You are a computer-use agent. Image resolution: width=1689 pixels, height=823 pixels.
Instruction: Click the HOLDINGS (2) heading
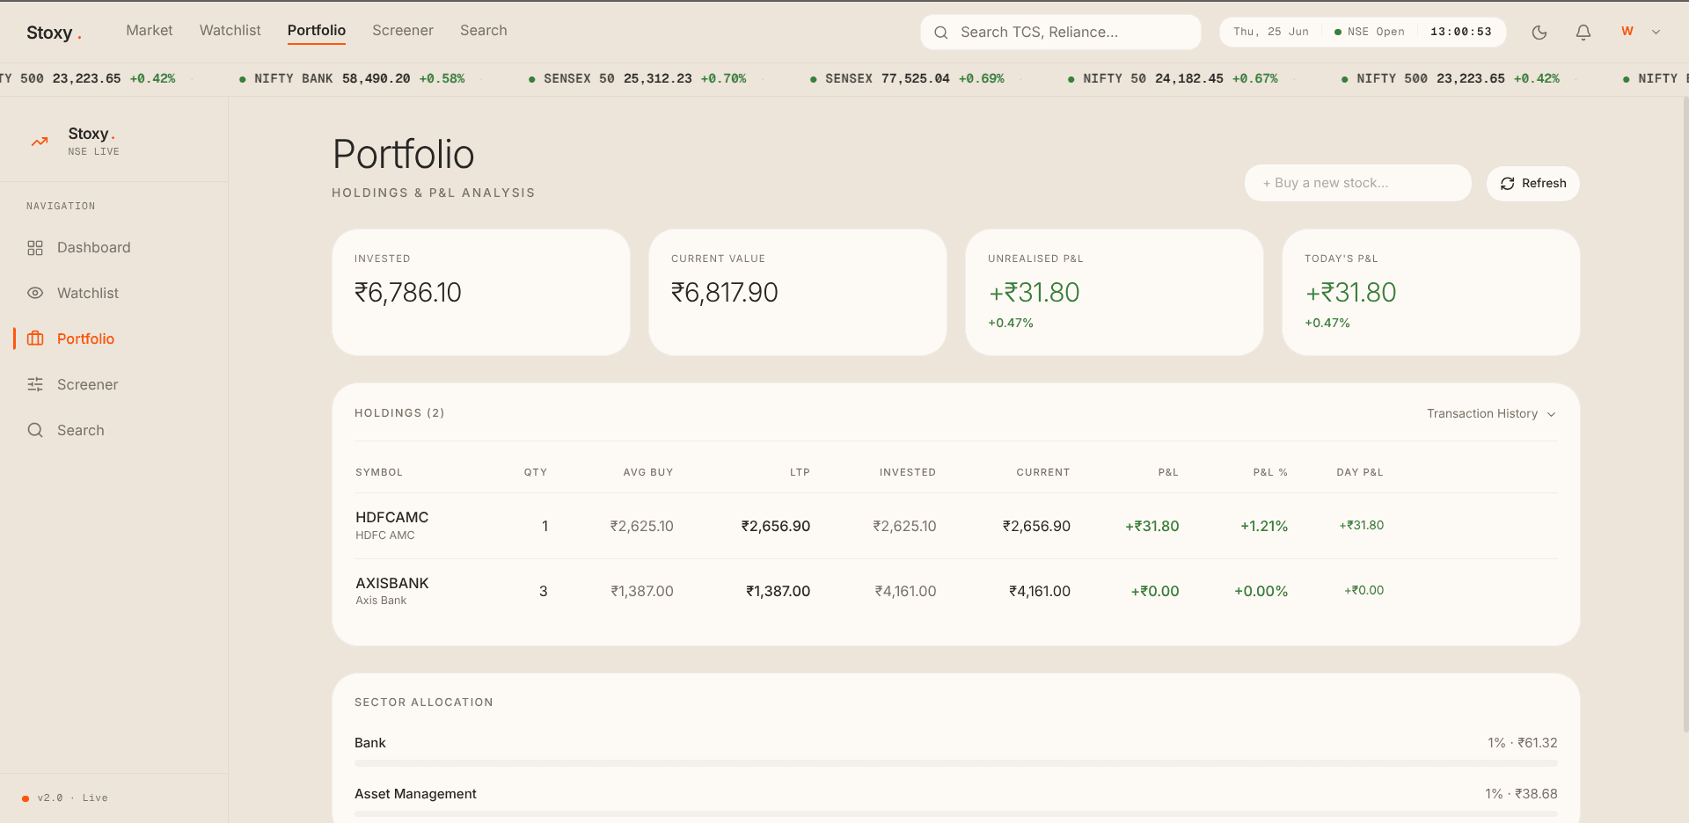click(399, 413)
